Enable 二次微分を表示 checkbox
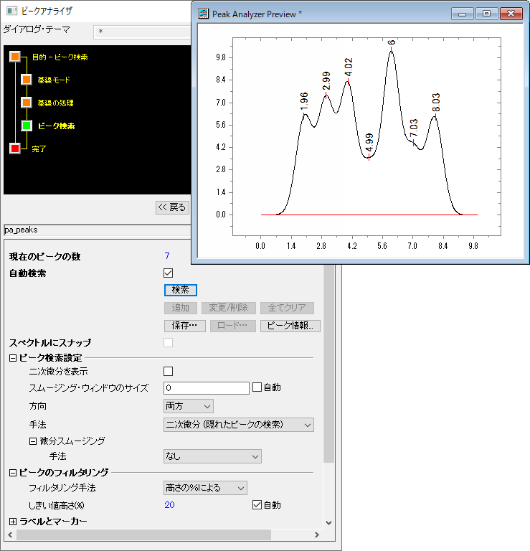Image resolution: width=530 pixels, height=551 pixels. (169, 372)
